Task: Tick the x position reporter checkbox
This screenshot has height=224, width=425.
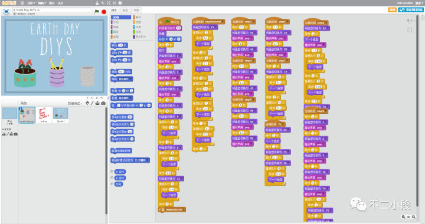Action: point(112,172)
